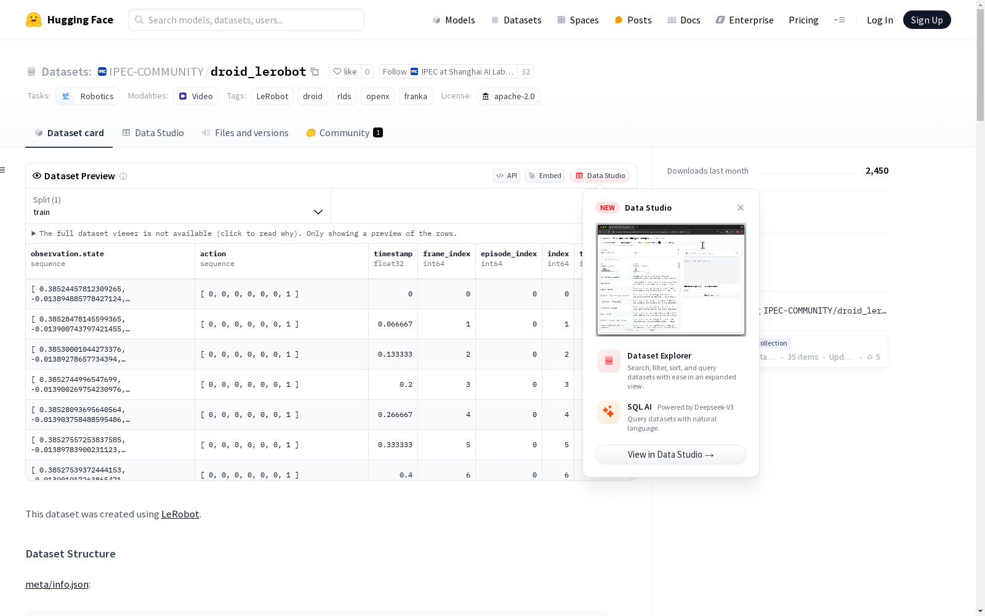Open Docs in the top navigation
The height and width of the screenshot is (616, 985).
[x=683, y=20]
